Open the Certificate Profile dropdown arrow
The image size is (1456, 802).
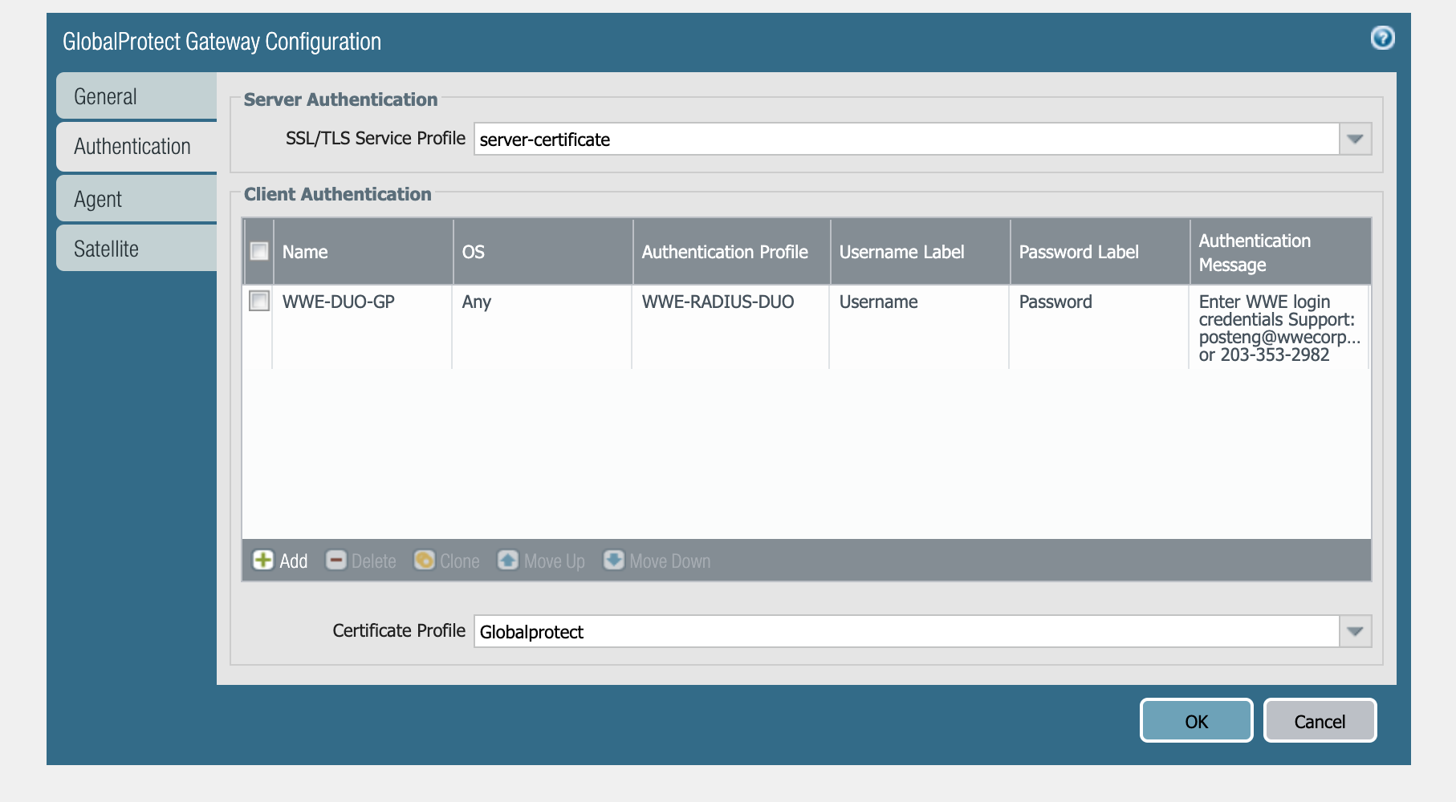click(x=1355, y=631)
